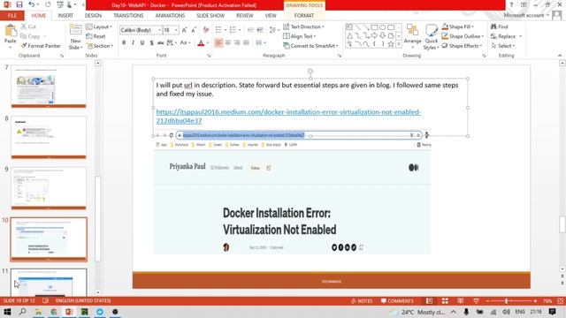Click the Cut scissors button
The height and width of the screenshot is (318, 566).
(29, 26)
